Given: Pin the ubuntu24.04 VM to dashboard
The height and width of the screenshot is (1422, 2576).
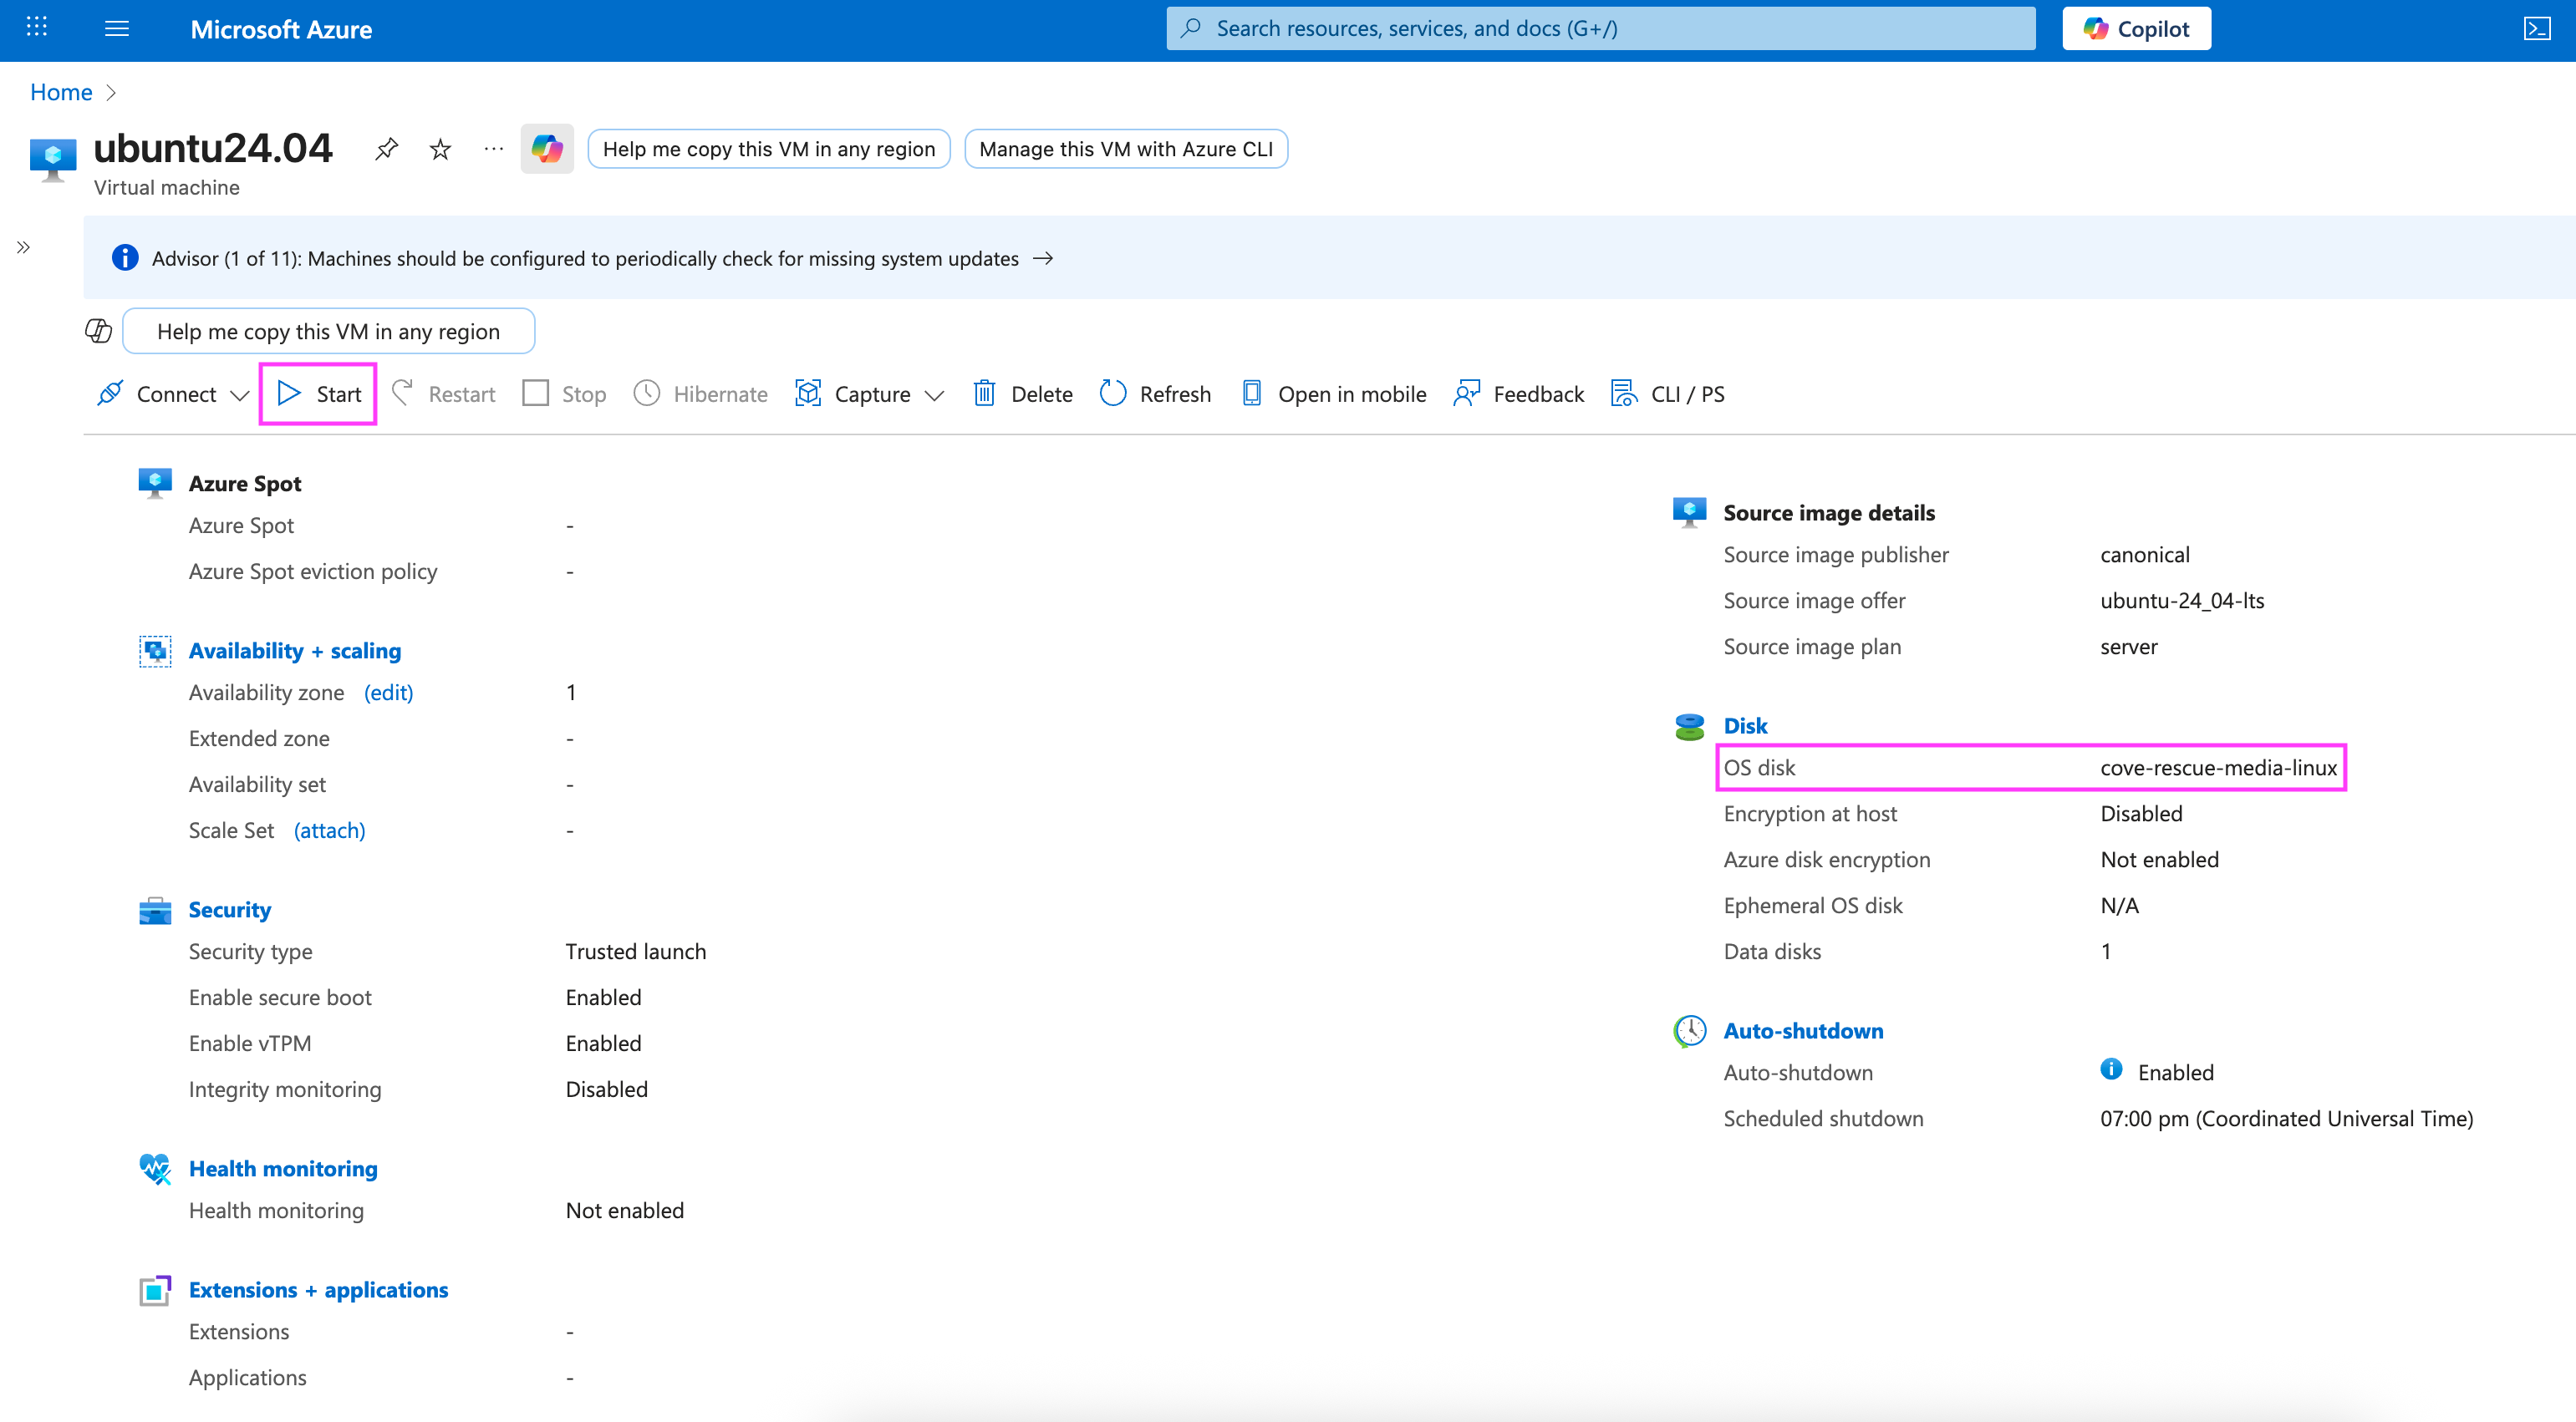Looking at the screenshot, I should [x=387, y=149].
